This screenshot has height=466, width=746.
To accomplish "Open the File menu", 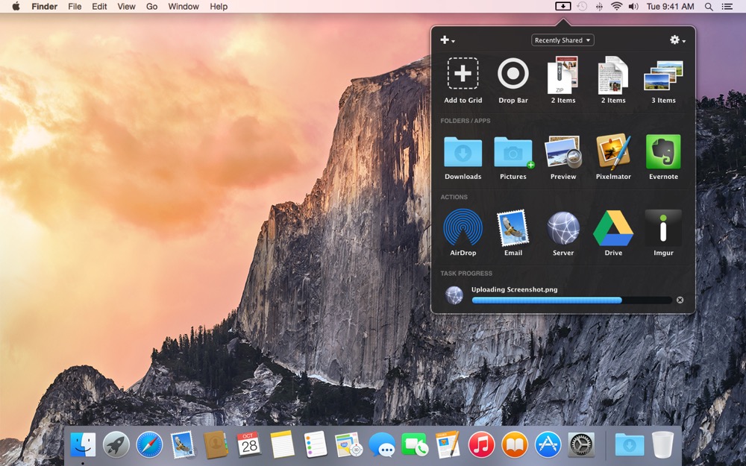I will click(75, 7).
